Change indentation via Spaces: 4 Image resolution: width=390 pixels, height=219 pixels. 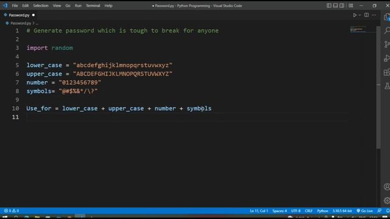(x=279, y=211)
